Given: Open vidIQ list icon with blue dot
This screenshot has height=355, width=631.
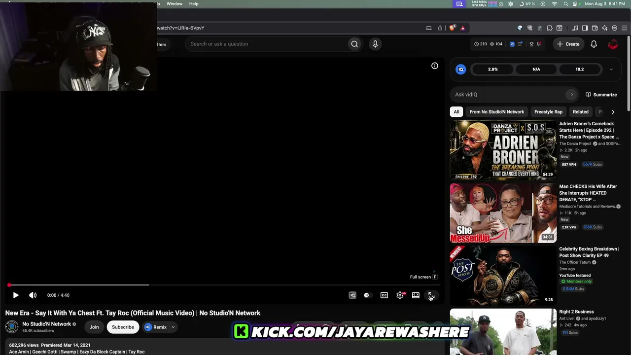Looking at the screenshot, I should tap(520, 44).
